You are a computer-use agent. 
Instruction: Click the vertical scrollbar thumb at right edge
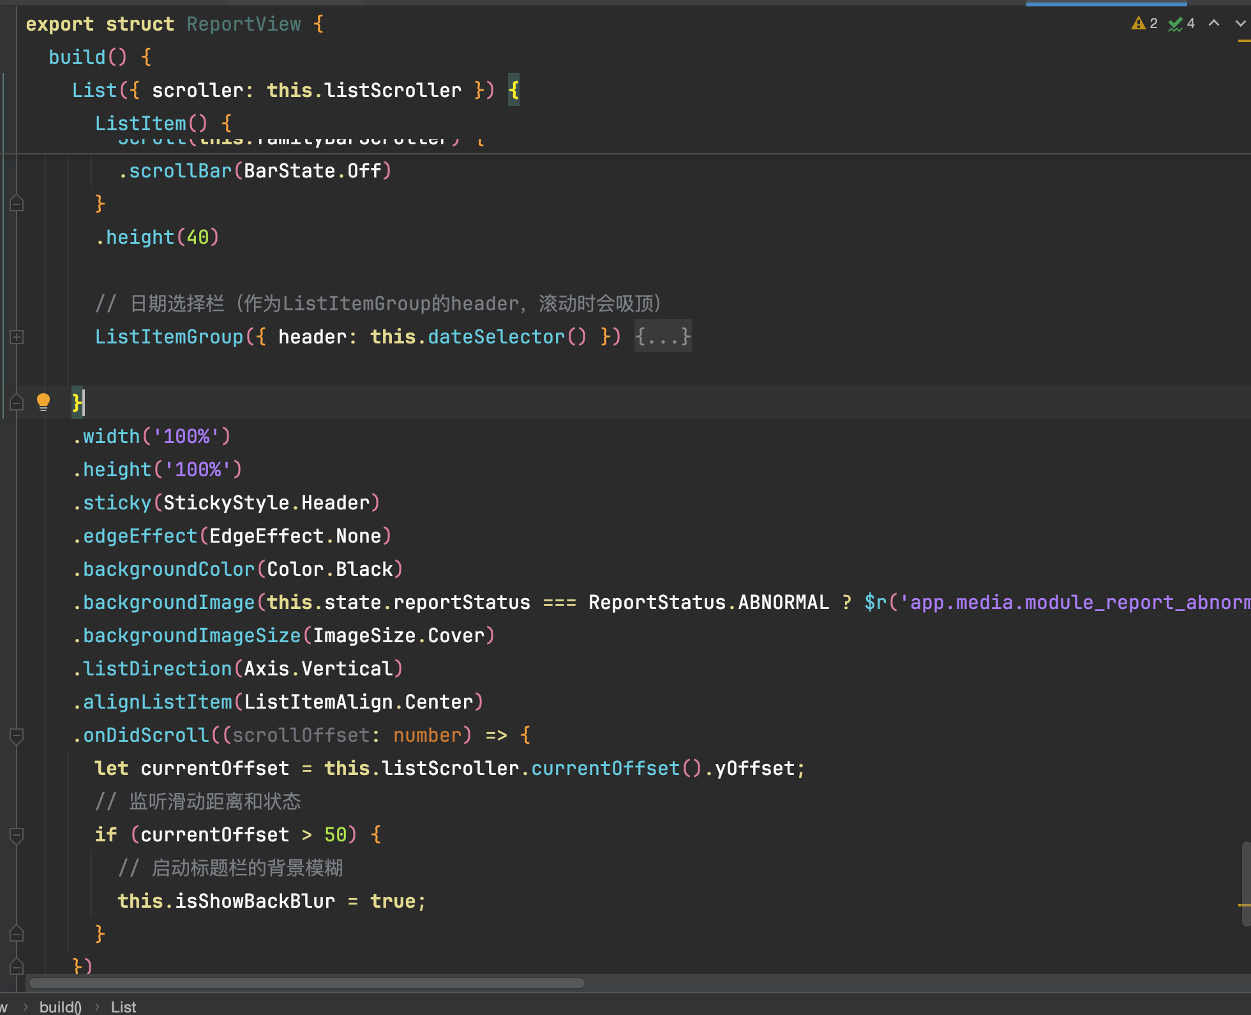coord(1246,884)
